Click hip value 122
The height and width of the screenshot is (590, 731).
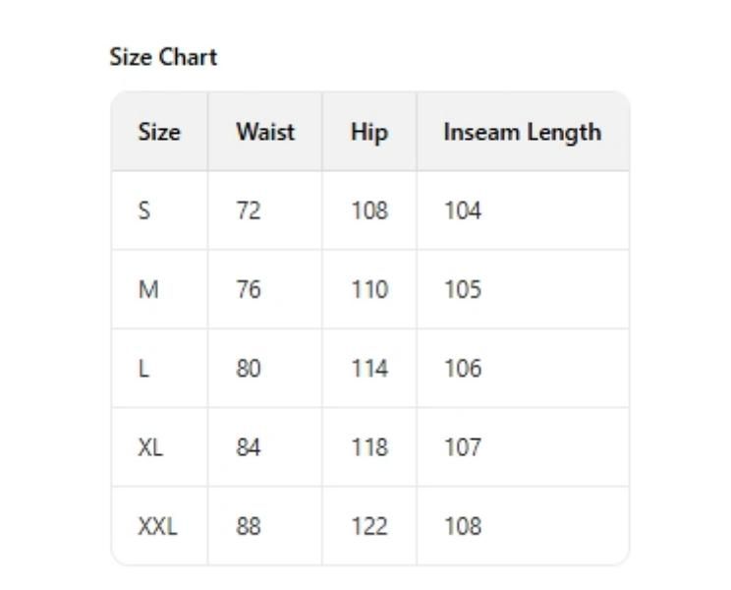pos(369,526)
